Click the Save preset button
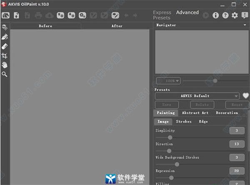This screenshot has height=185, width=250. pyautogui.click(x=167, y=105)
